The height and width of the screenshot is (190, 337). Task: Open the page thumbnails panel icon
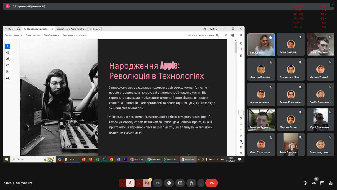(241, 55)
